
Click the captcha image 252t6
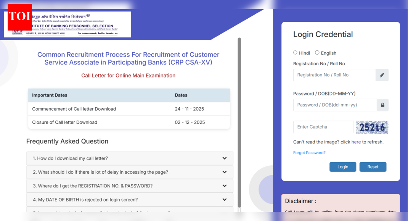coord(372,127)
